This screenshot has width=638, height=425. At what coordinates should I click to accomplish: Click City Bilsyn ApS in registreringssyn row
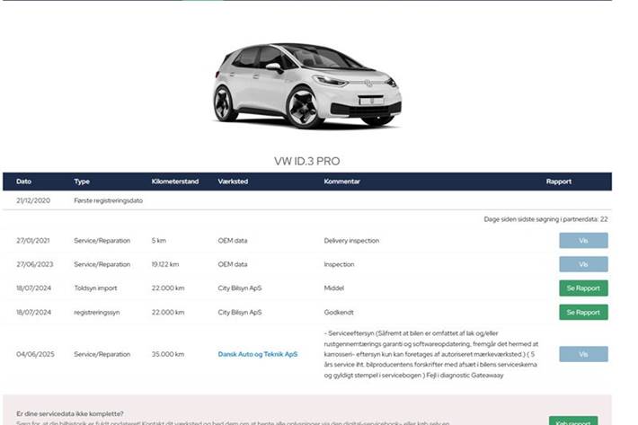[x=240, y=313]
